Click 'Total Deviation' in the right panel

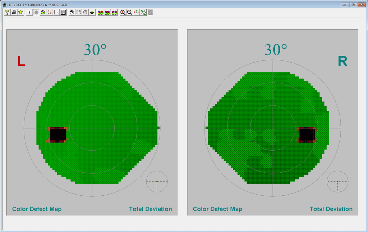click(x=331, y=209)
